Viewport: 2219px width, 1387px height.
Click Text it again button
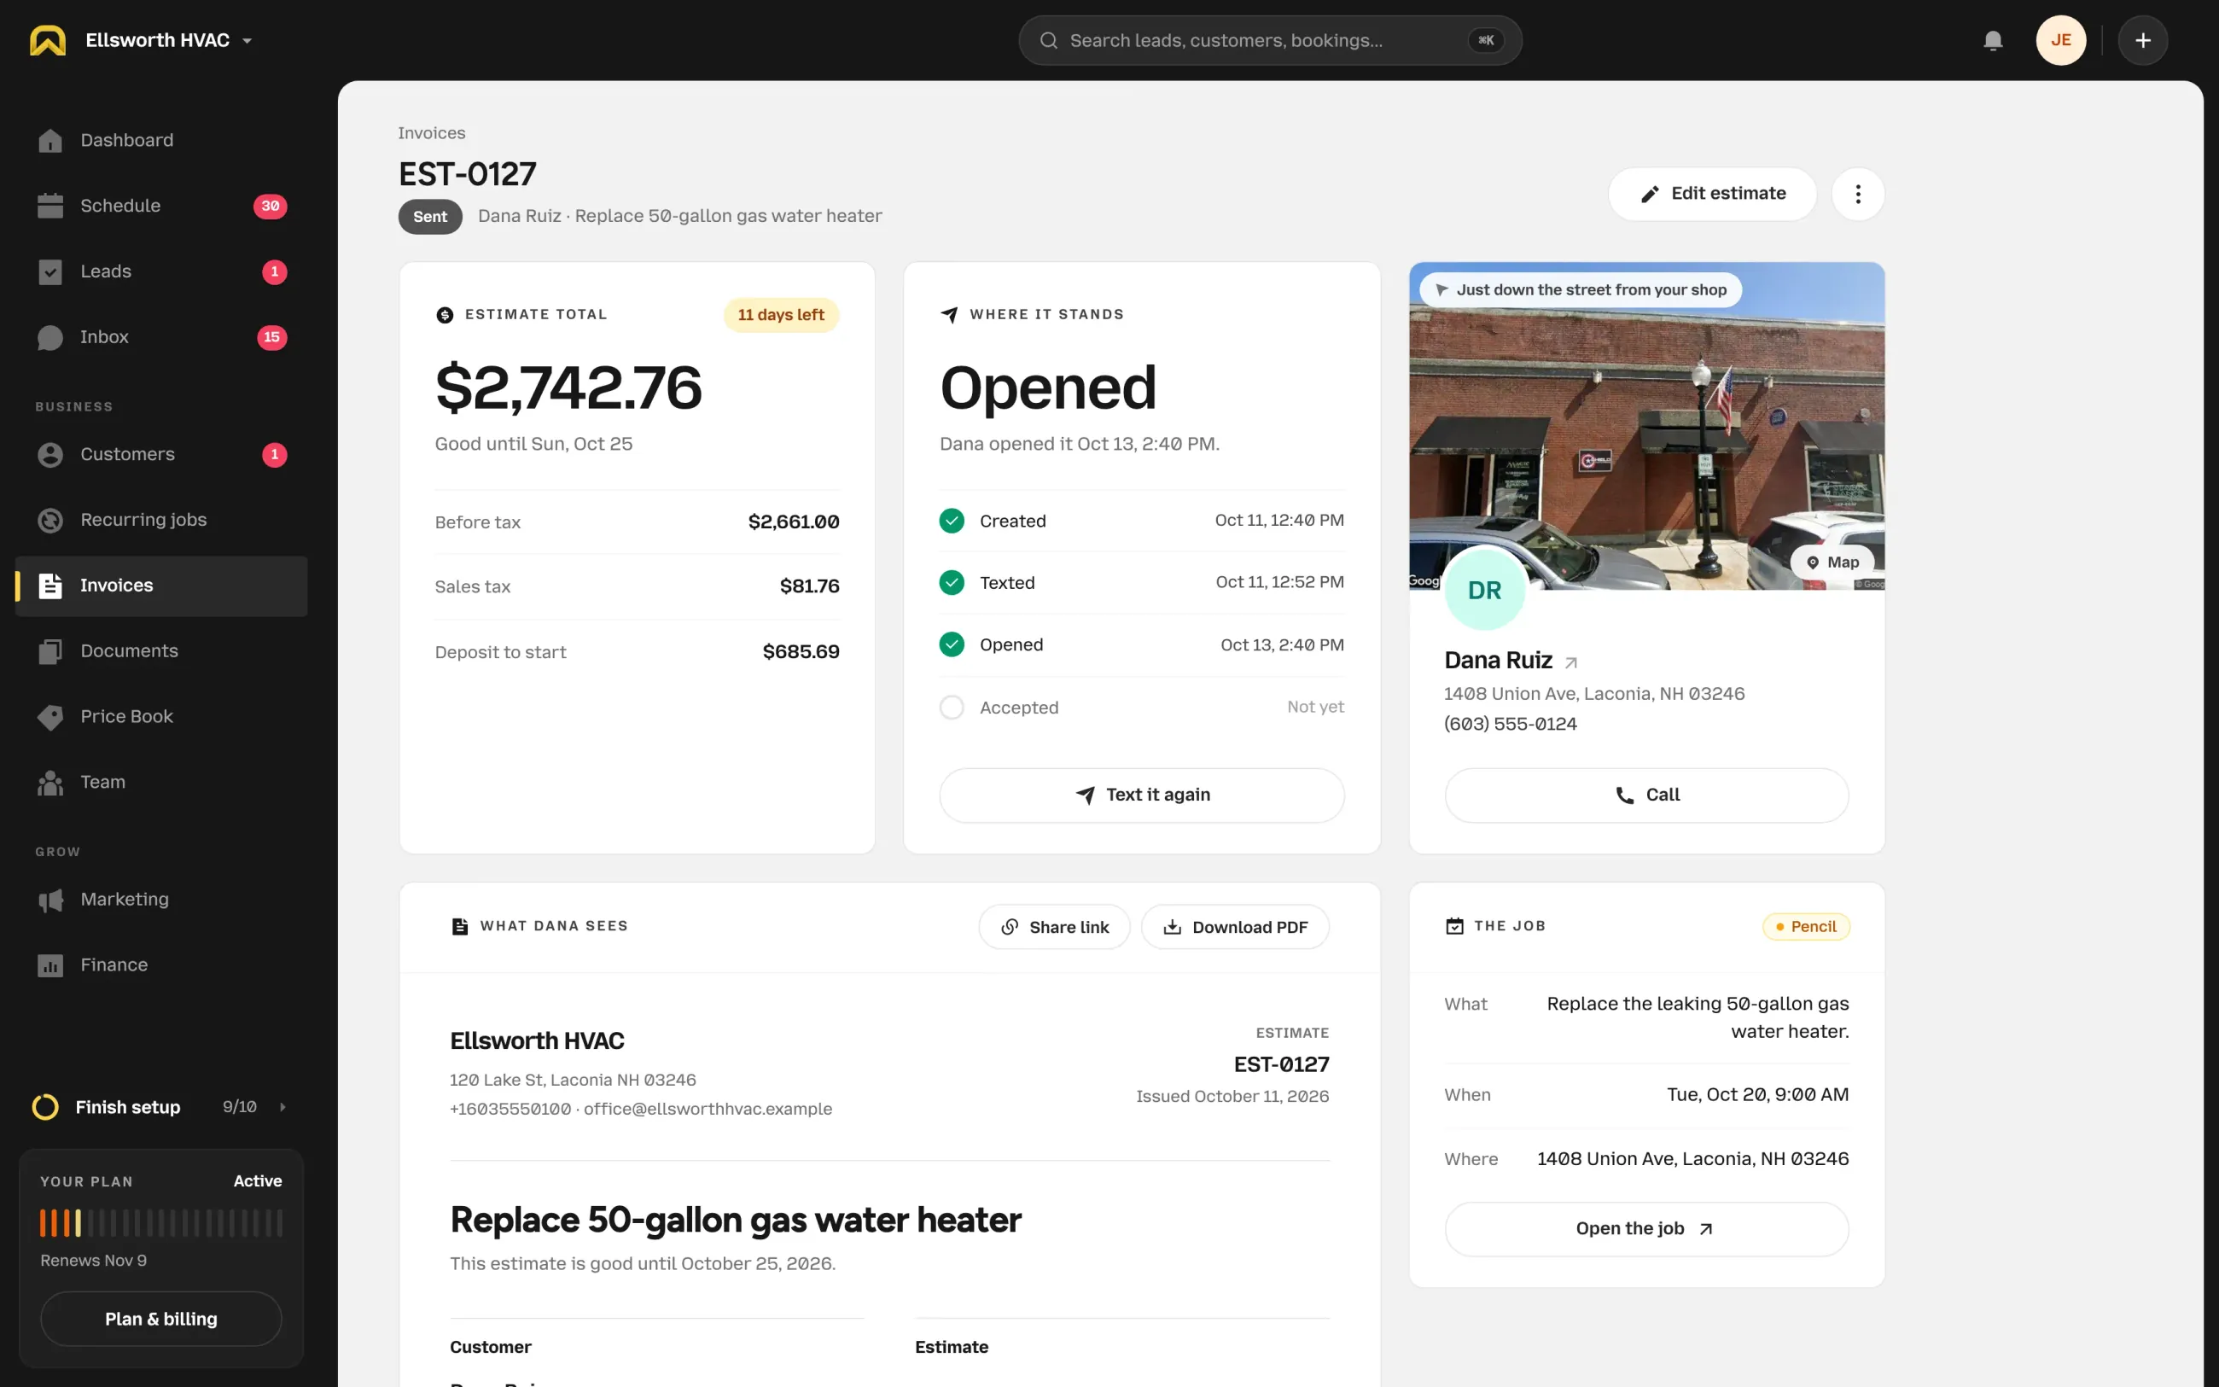(1142, 795)
